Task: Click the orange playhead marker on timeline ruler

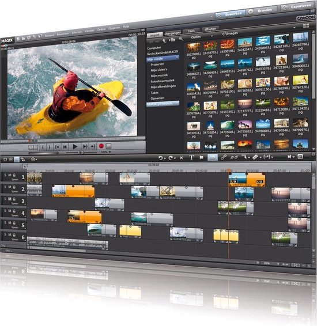Action: 229,170
